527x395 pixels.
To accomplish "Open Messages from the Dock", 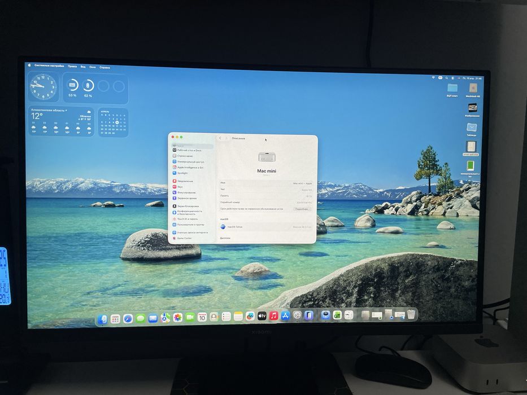I will (141, 318).
